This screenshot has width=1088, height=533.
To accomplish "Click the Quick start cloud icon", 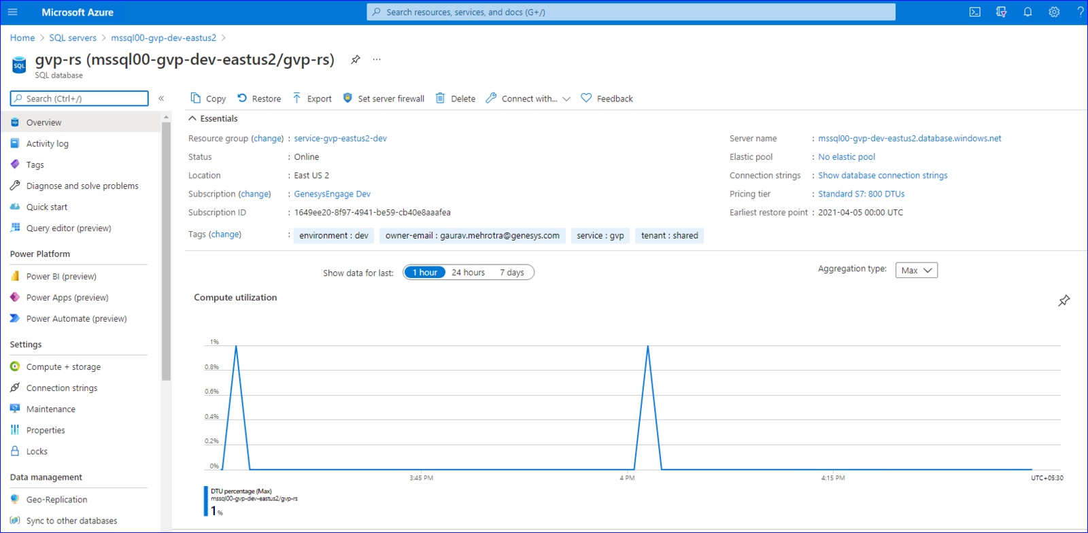I will [15, 207].
